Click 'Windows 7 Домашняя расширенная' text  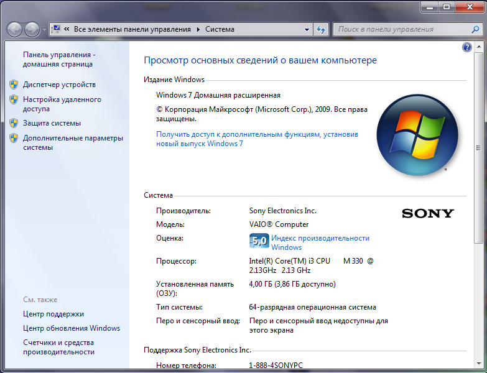point(218,95)
